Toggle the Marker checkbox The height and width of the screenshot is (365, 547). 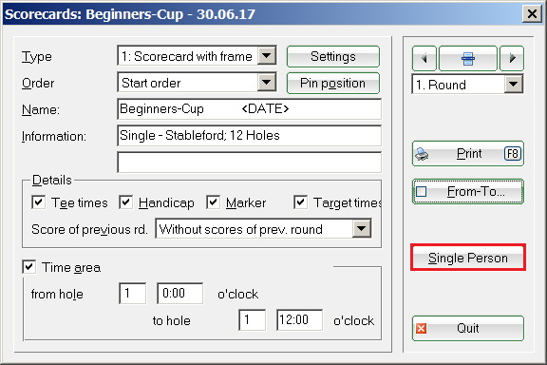pyautogui.click(x=213, y=202)
